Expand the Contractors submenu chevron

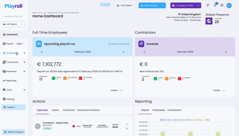pyautogui.click(x=24, y=62)
